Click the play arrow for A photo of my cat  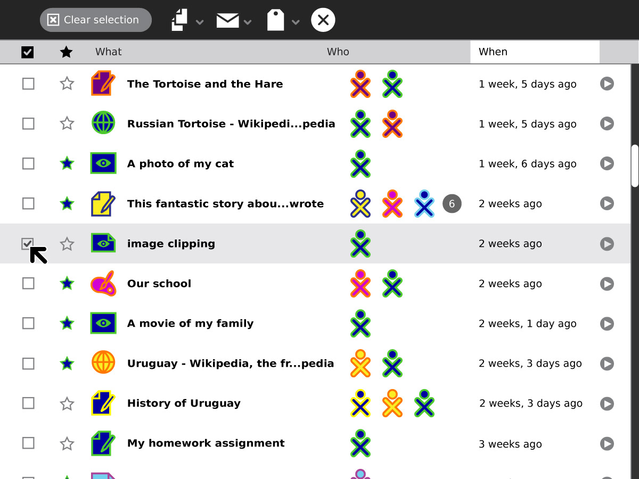[607, 163]
